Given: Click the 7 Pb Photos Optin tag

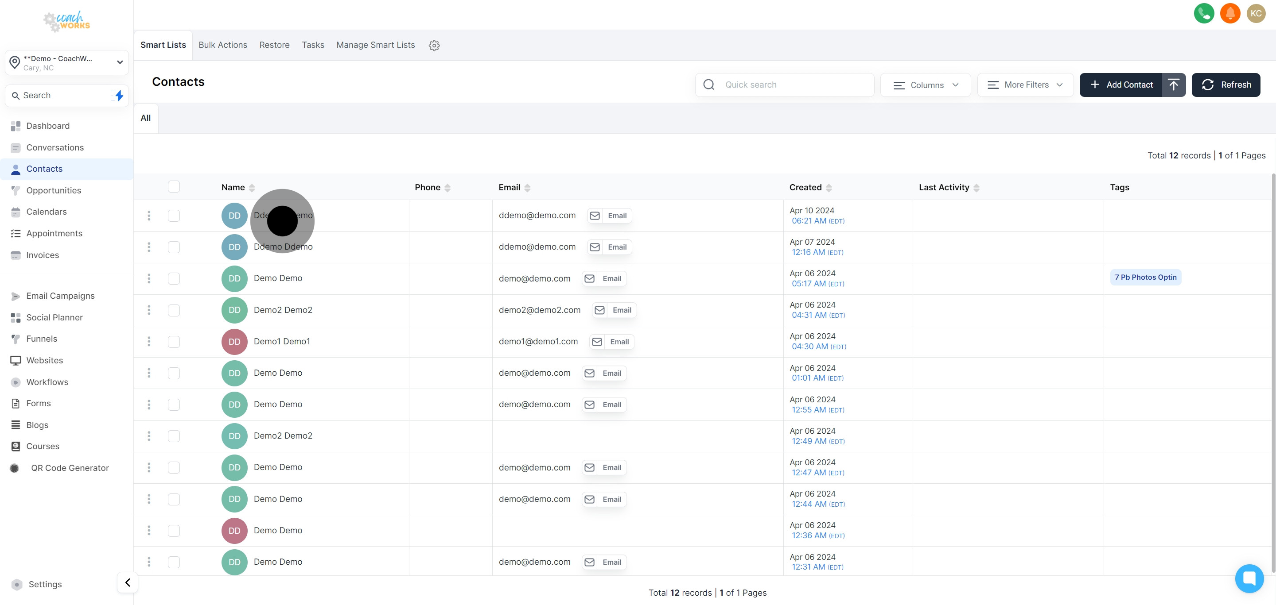Looking at the screenshot, I should pyautogui.click(x=1145, y=277).
